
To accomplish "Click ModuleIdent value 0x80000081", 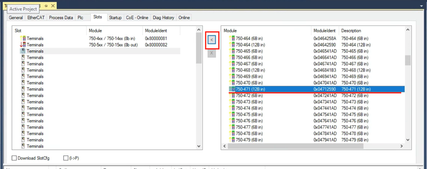I will click(x=156, y=38).
